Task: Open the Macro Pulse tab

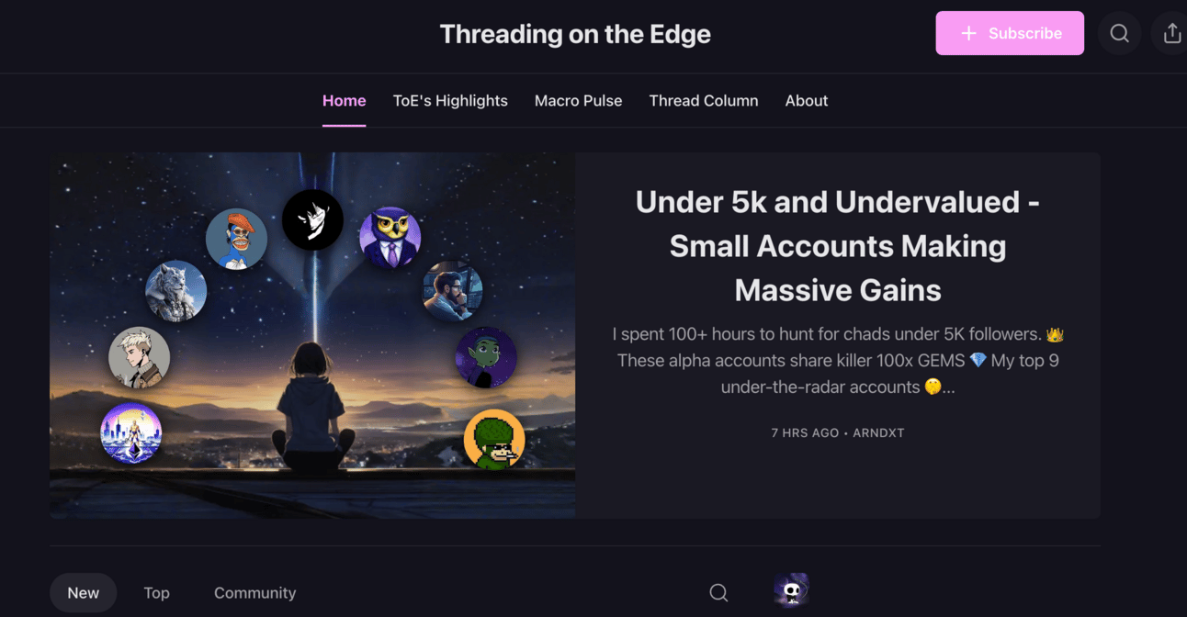Action: tap(578, 101)
